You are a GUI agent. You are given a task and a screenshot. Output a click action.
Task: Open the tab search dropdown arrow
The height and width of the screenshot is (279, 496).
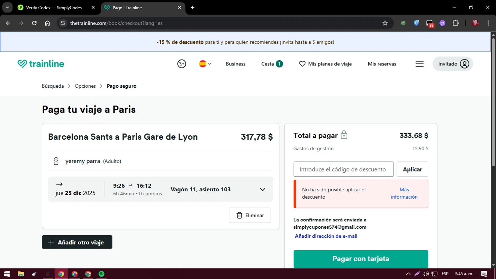click(7, 8)
